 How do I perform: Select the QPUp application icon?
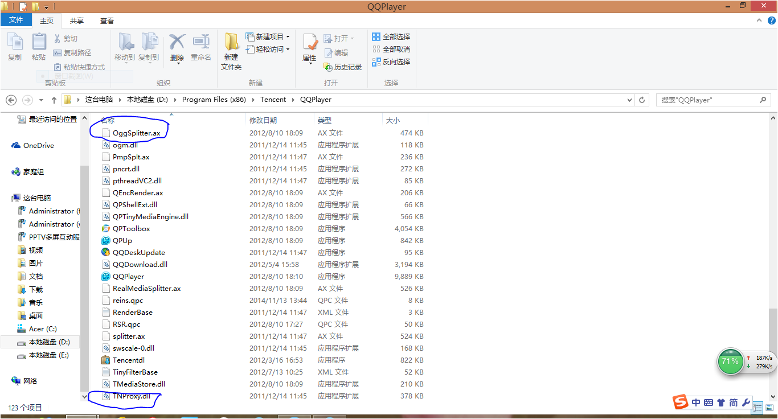coord(105,240)
